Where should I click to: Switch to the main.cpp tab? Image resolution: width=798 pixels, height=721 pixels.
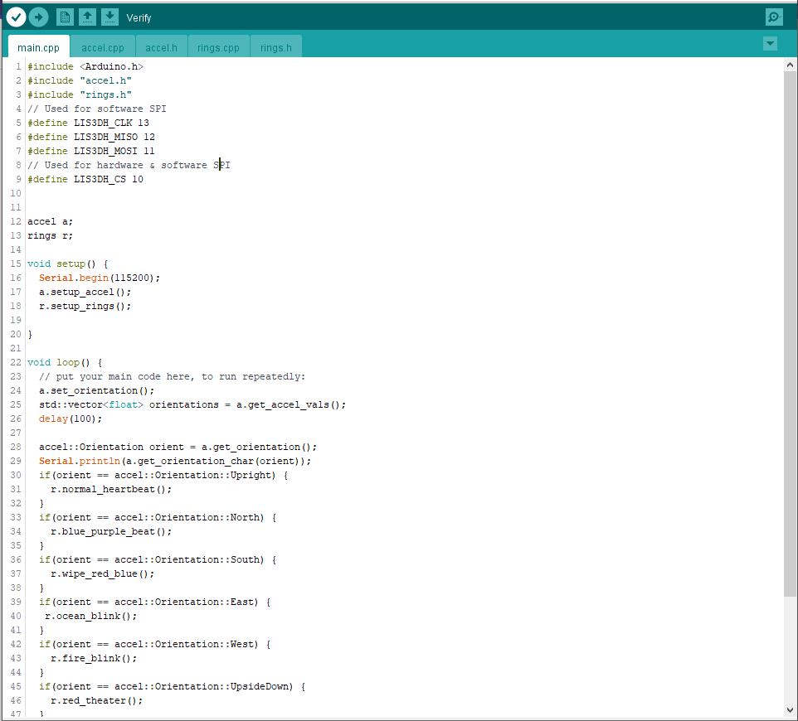[x=39, y=47]
